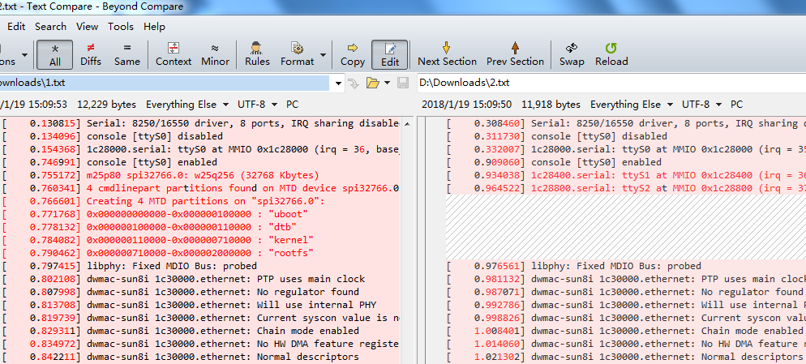806x364 pixels.
Task: Swap left and right sides
Action: (572, 54)
